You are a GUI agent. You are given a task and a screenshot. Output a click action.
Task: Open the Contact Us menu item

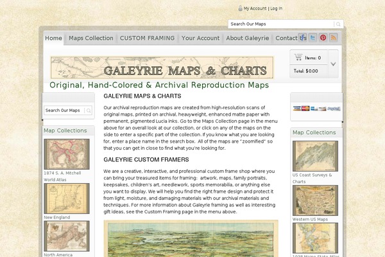(x=291, y=38)
